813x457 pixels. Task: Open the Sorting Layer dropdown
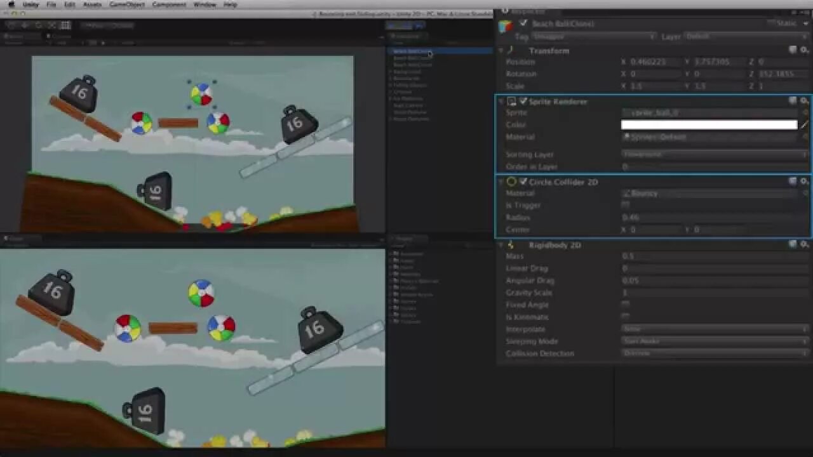[x=715, y=155]
